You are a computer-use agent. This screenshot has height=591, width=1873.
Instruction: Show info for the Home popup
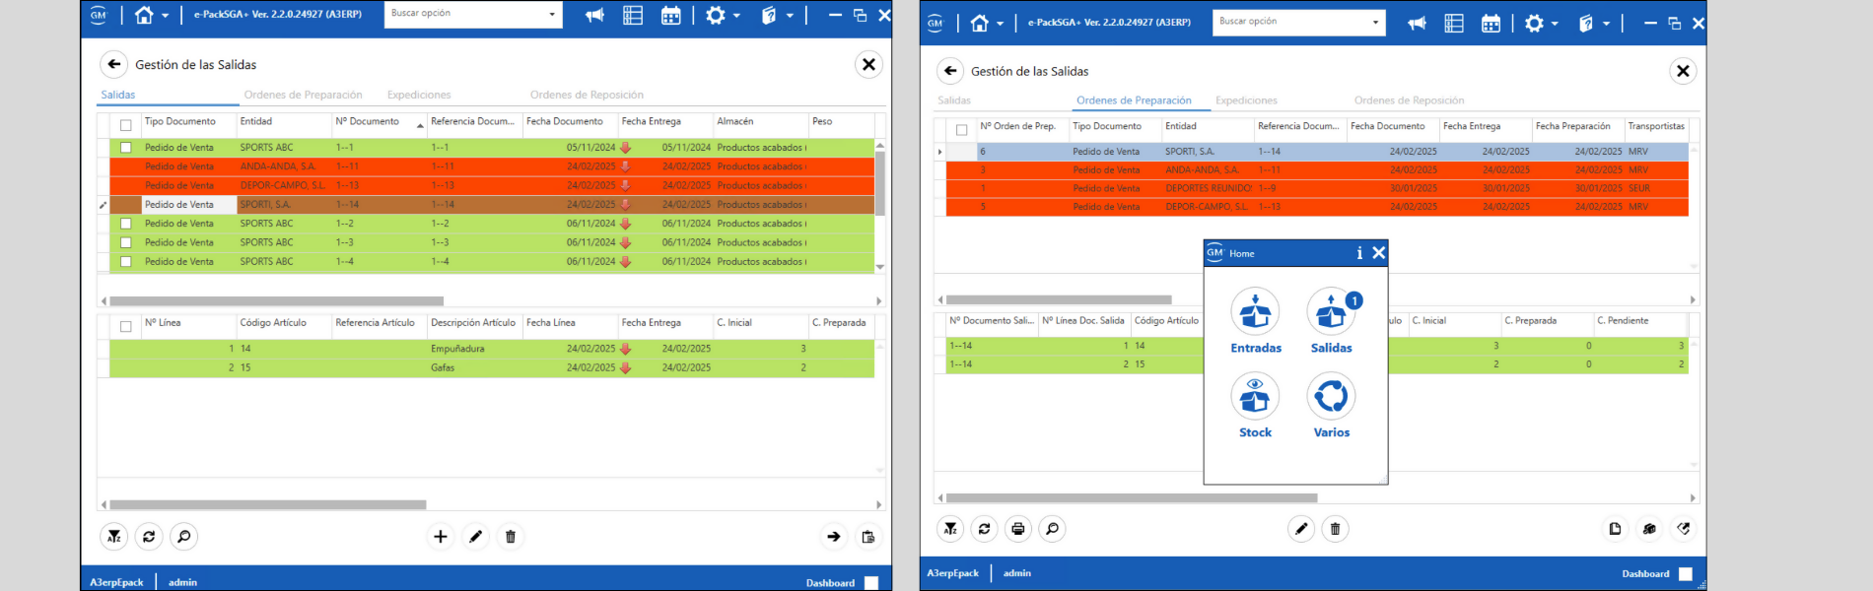1359,253
